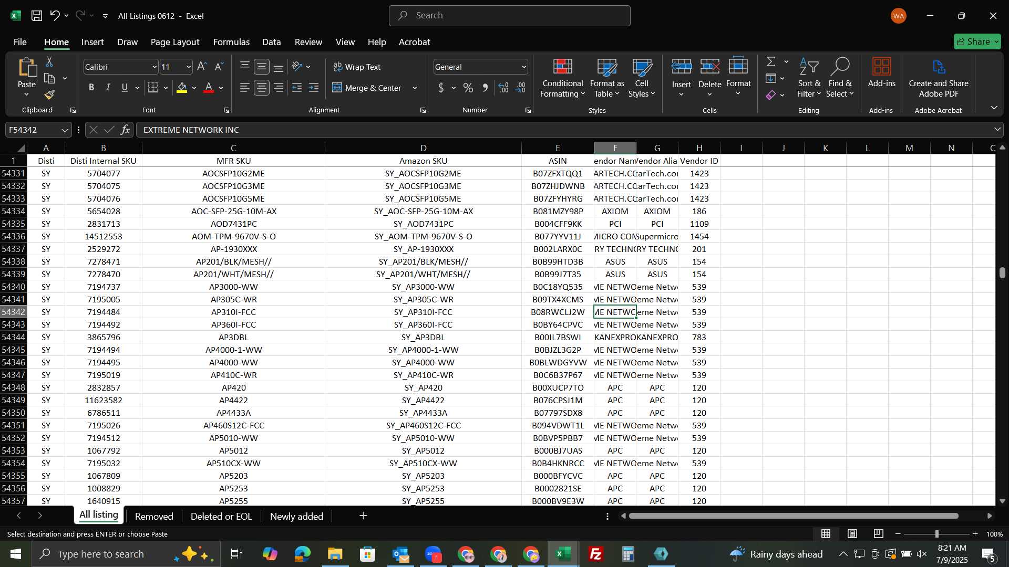This screenshot has height=567, width=1009.
Task: Select column F header
Action: click(615, 148)
